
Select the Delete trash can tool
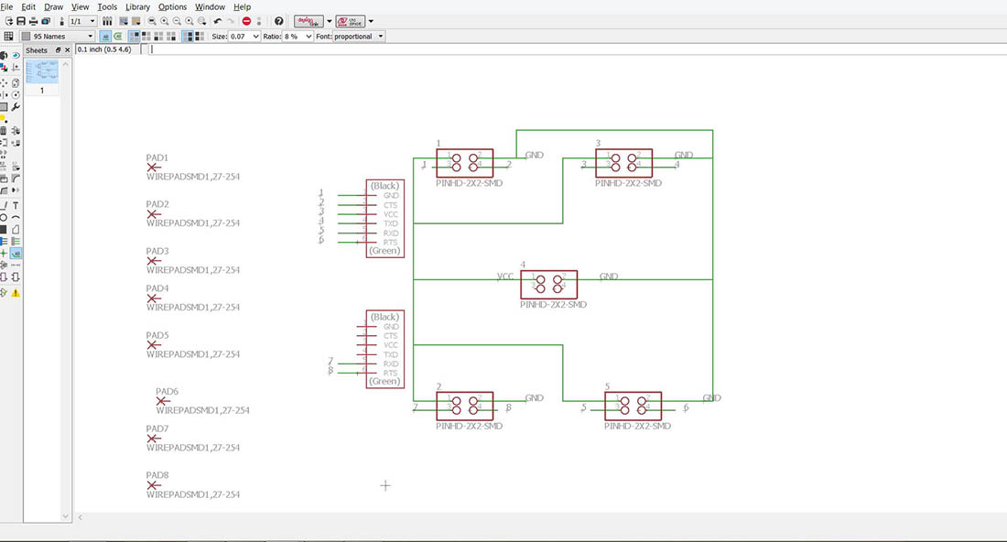[4, 131]
